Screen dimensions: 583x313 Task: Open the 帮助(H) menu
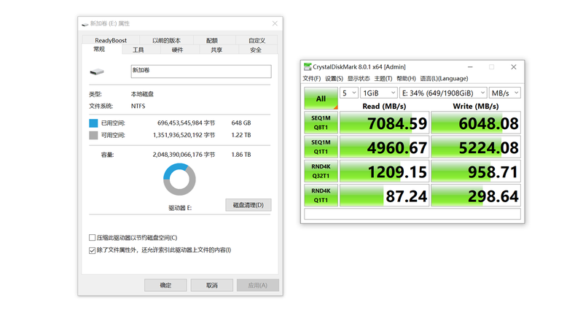point(406,79)
